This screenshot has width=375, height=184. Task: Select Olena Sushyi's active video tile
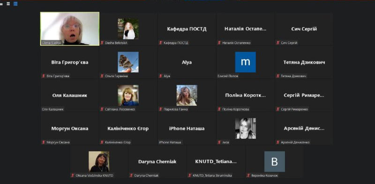pyautogui.click(x=69, y=29)
